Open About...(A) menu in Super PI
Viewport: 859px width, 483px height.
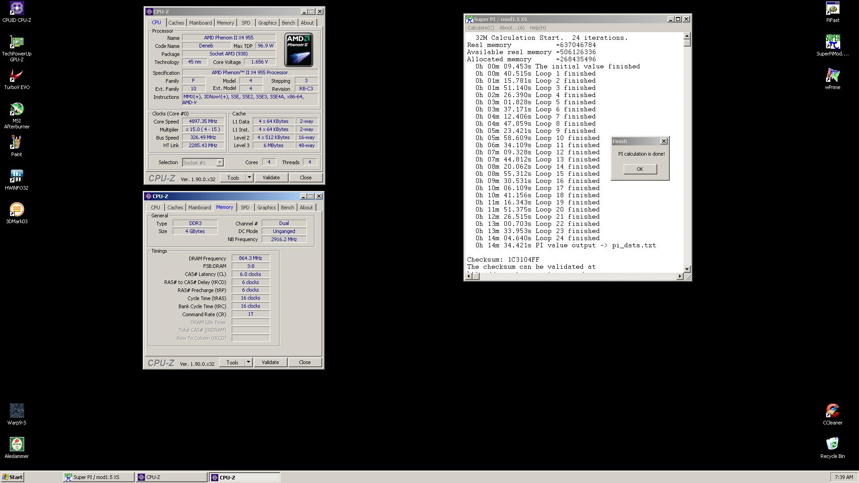click(512, 28)
